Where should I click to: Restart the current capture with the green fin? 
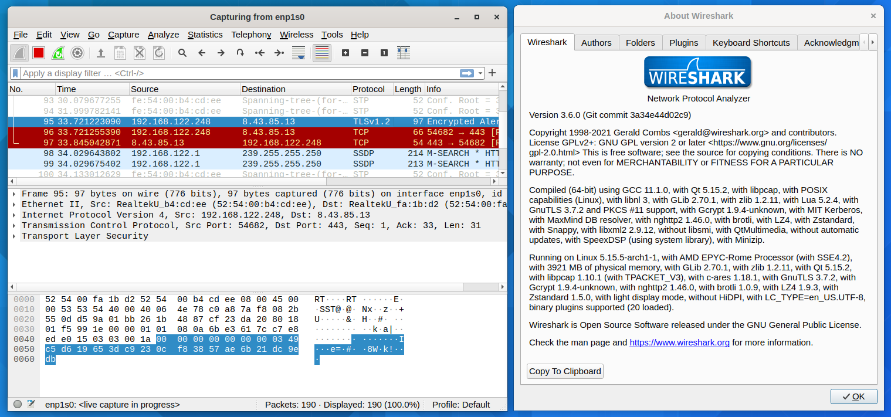(58, 53)
